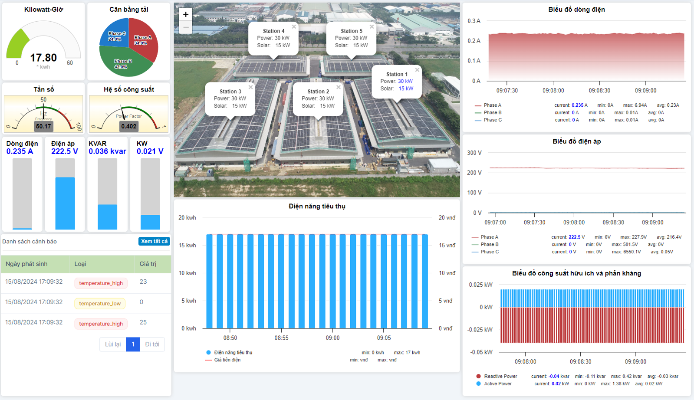The image size is (694, 400).
Task: Close the Station 5 popup
Action: (x=372, y=27)
